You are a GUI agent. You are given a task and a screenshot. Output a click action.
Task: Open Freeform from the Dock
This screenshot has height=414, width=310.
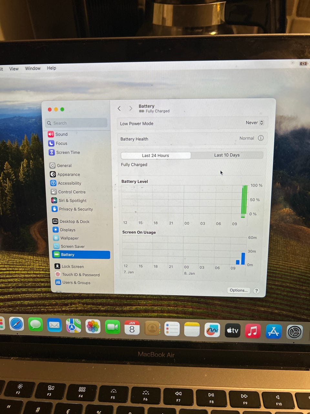(212, 330)
